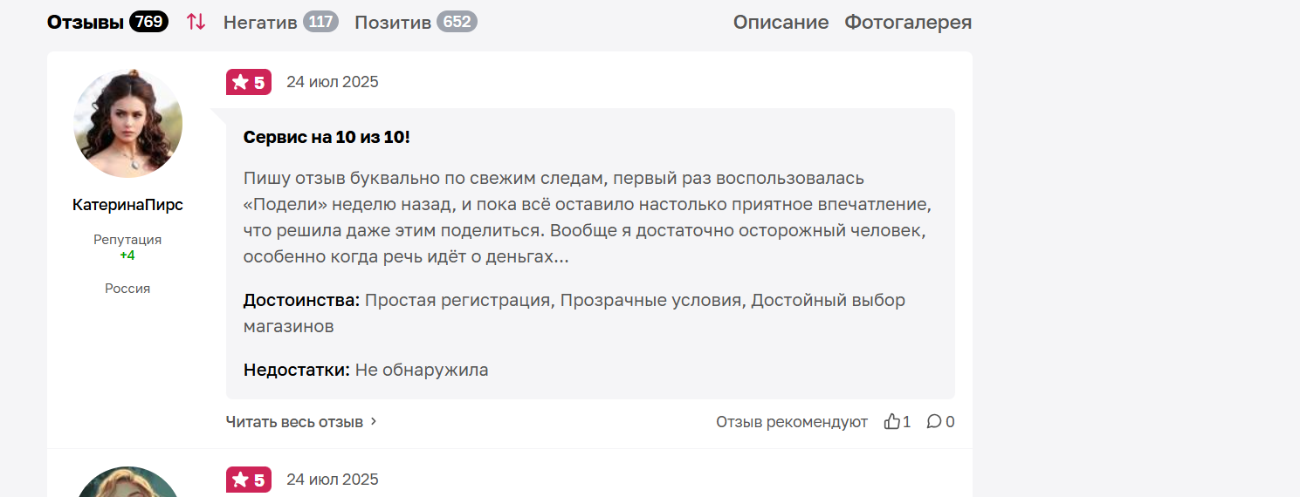
Task: Click the thumbs-up like icon
Action: pos(891,422)
